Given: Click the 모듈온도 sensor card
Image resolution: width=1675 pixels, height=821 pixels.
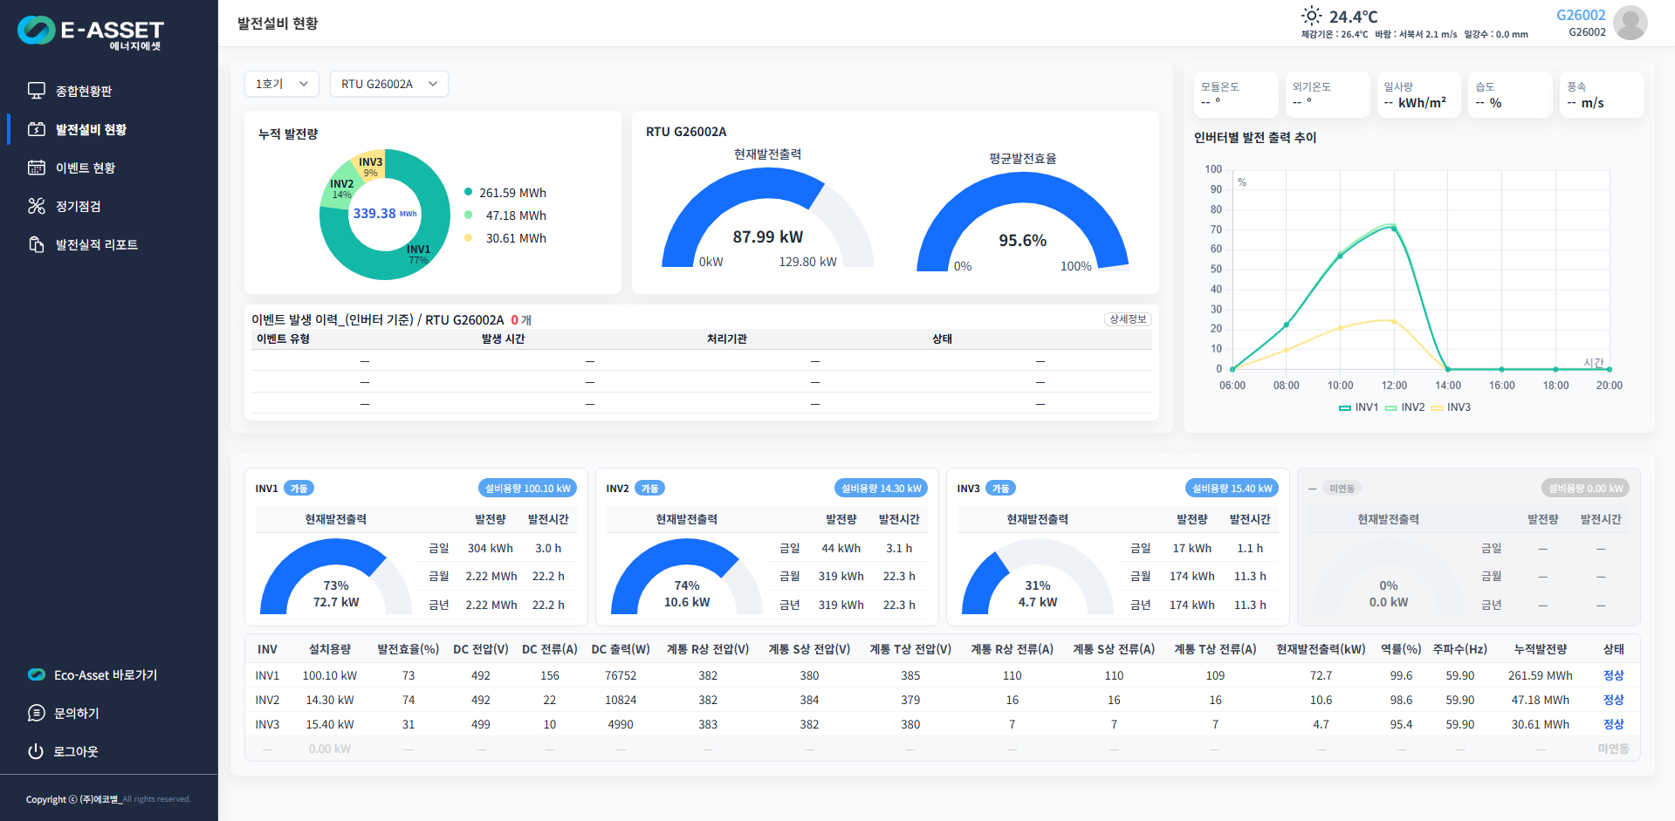Looking at the screenshot, I should (x=1235, y=94).
